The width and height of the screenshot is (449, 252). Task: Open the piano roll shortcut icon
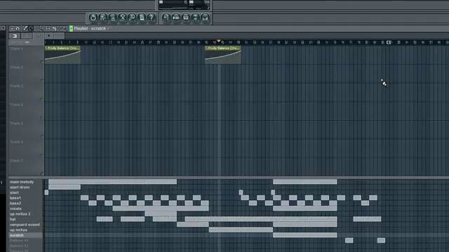click(x=185, y=17)
